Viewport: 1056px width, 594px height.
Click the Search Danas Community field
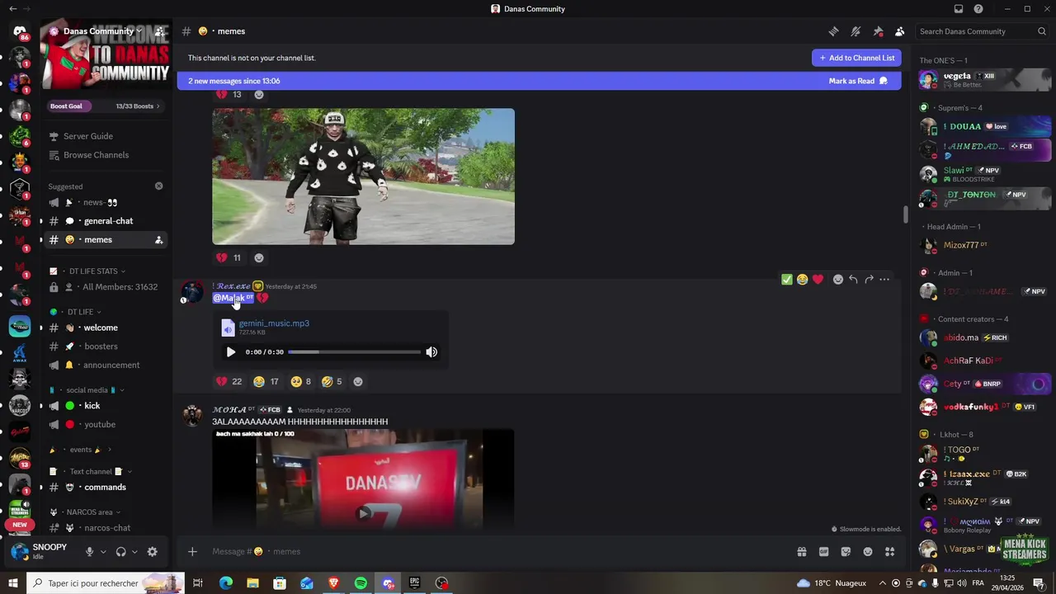[983, 31]
